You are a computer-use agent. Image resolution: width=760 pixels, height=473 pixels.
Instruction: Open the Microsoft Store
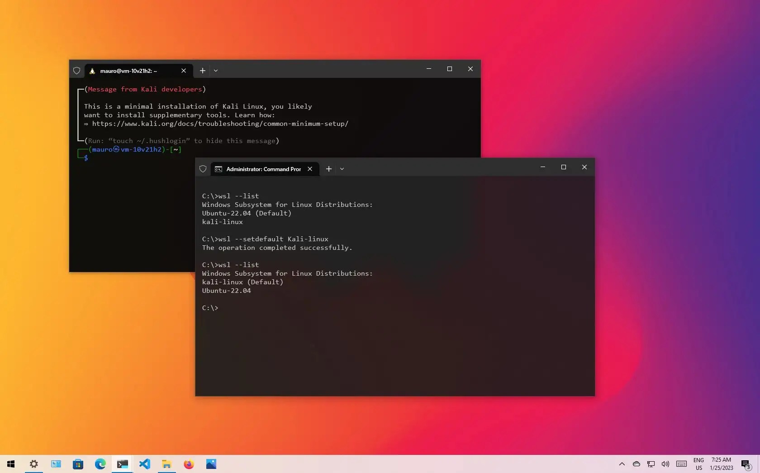(78, 464)
